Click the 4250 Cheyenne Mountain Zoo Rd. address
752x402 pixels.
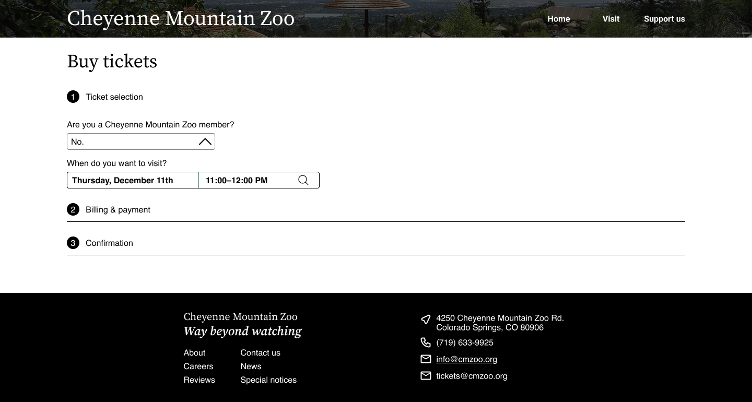pyautogui.click(x=500, y=318)
